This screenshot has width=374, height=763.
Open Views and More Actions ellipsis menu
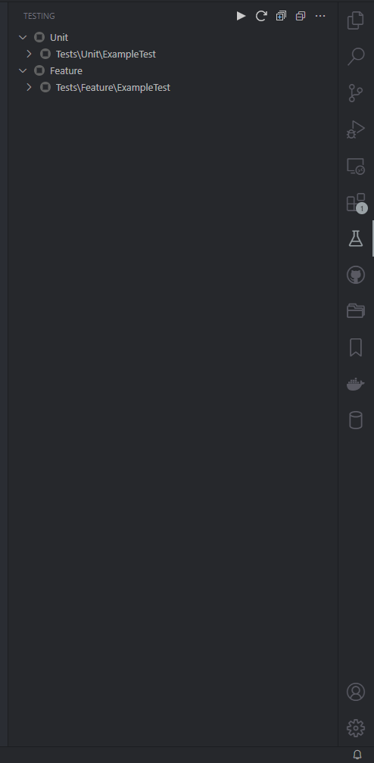[x=320, y=16]
